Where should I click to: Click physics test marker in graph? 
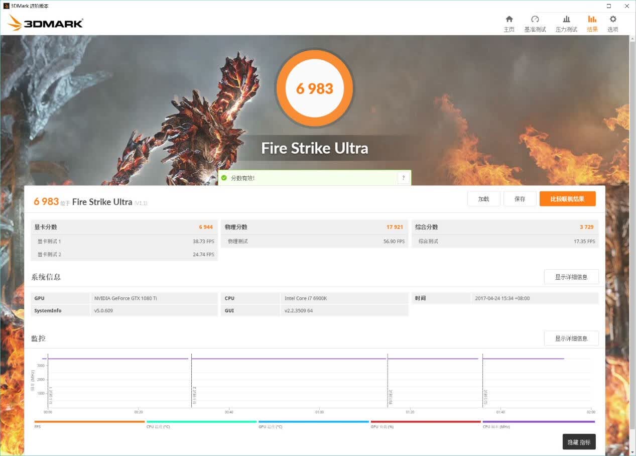(391, 397)
